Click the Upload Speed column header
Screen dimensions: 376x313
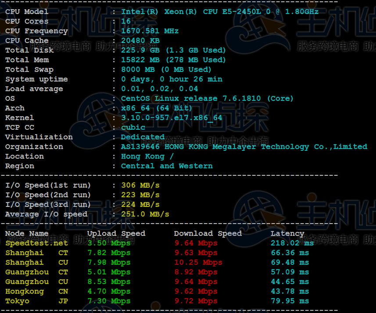[x=116, y=233]
